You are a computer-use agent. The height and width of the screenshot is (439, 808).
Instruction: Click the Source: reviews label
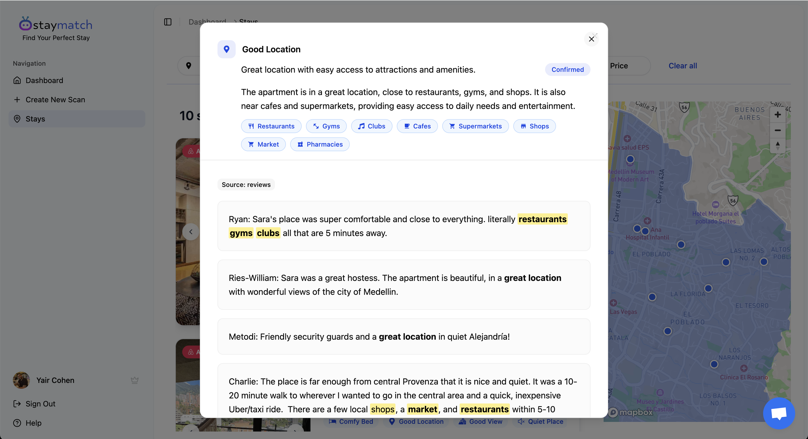point(246,185)
